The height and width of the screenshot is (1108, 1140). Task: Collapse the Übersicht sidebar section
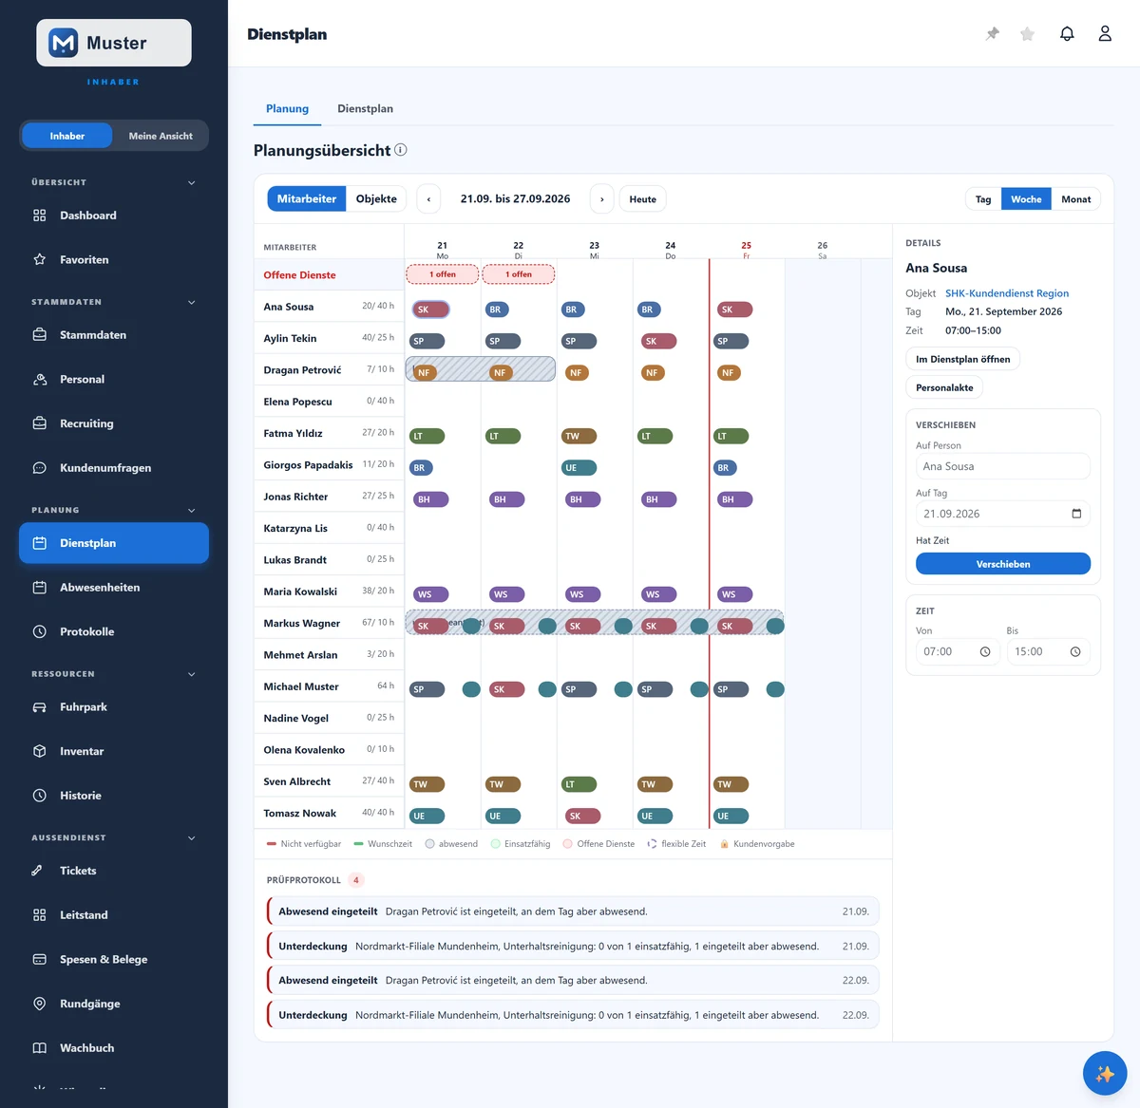click(x=192, y=182)
